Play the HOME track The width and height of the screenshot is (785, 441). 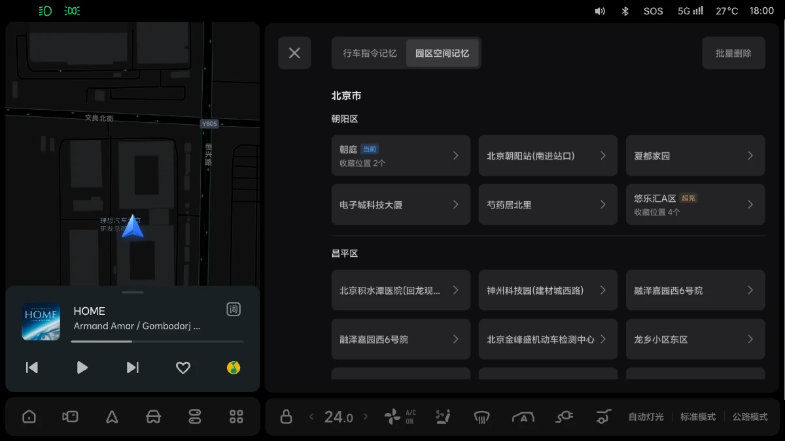tap(82, 368)
